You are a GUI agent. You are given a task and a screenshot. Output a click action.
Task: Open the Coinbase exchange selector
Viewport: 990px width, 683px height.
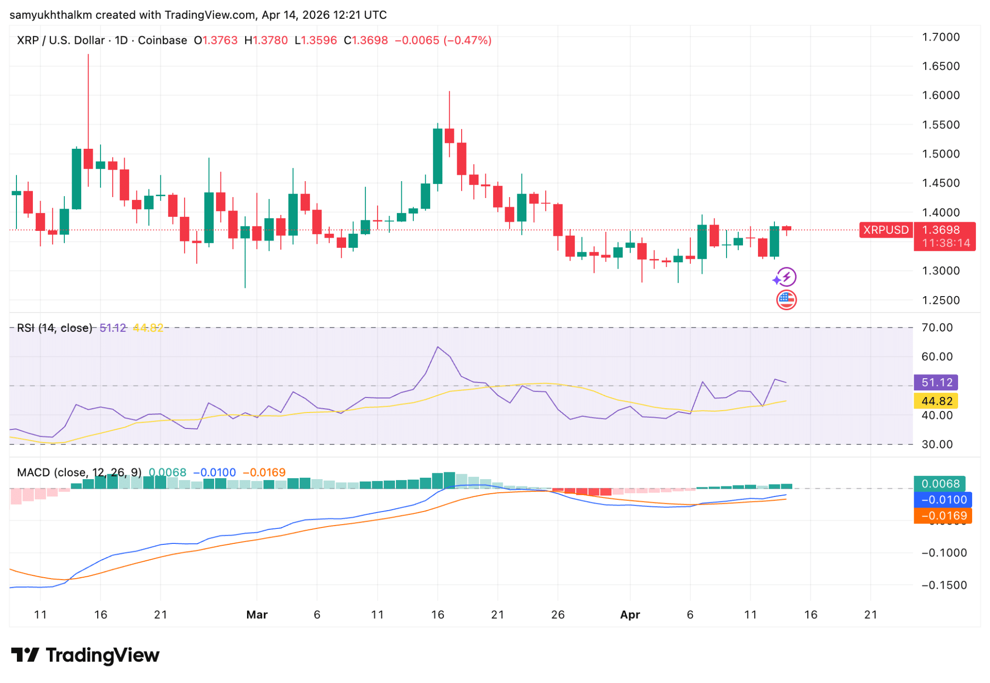tap(162, 41)
